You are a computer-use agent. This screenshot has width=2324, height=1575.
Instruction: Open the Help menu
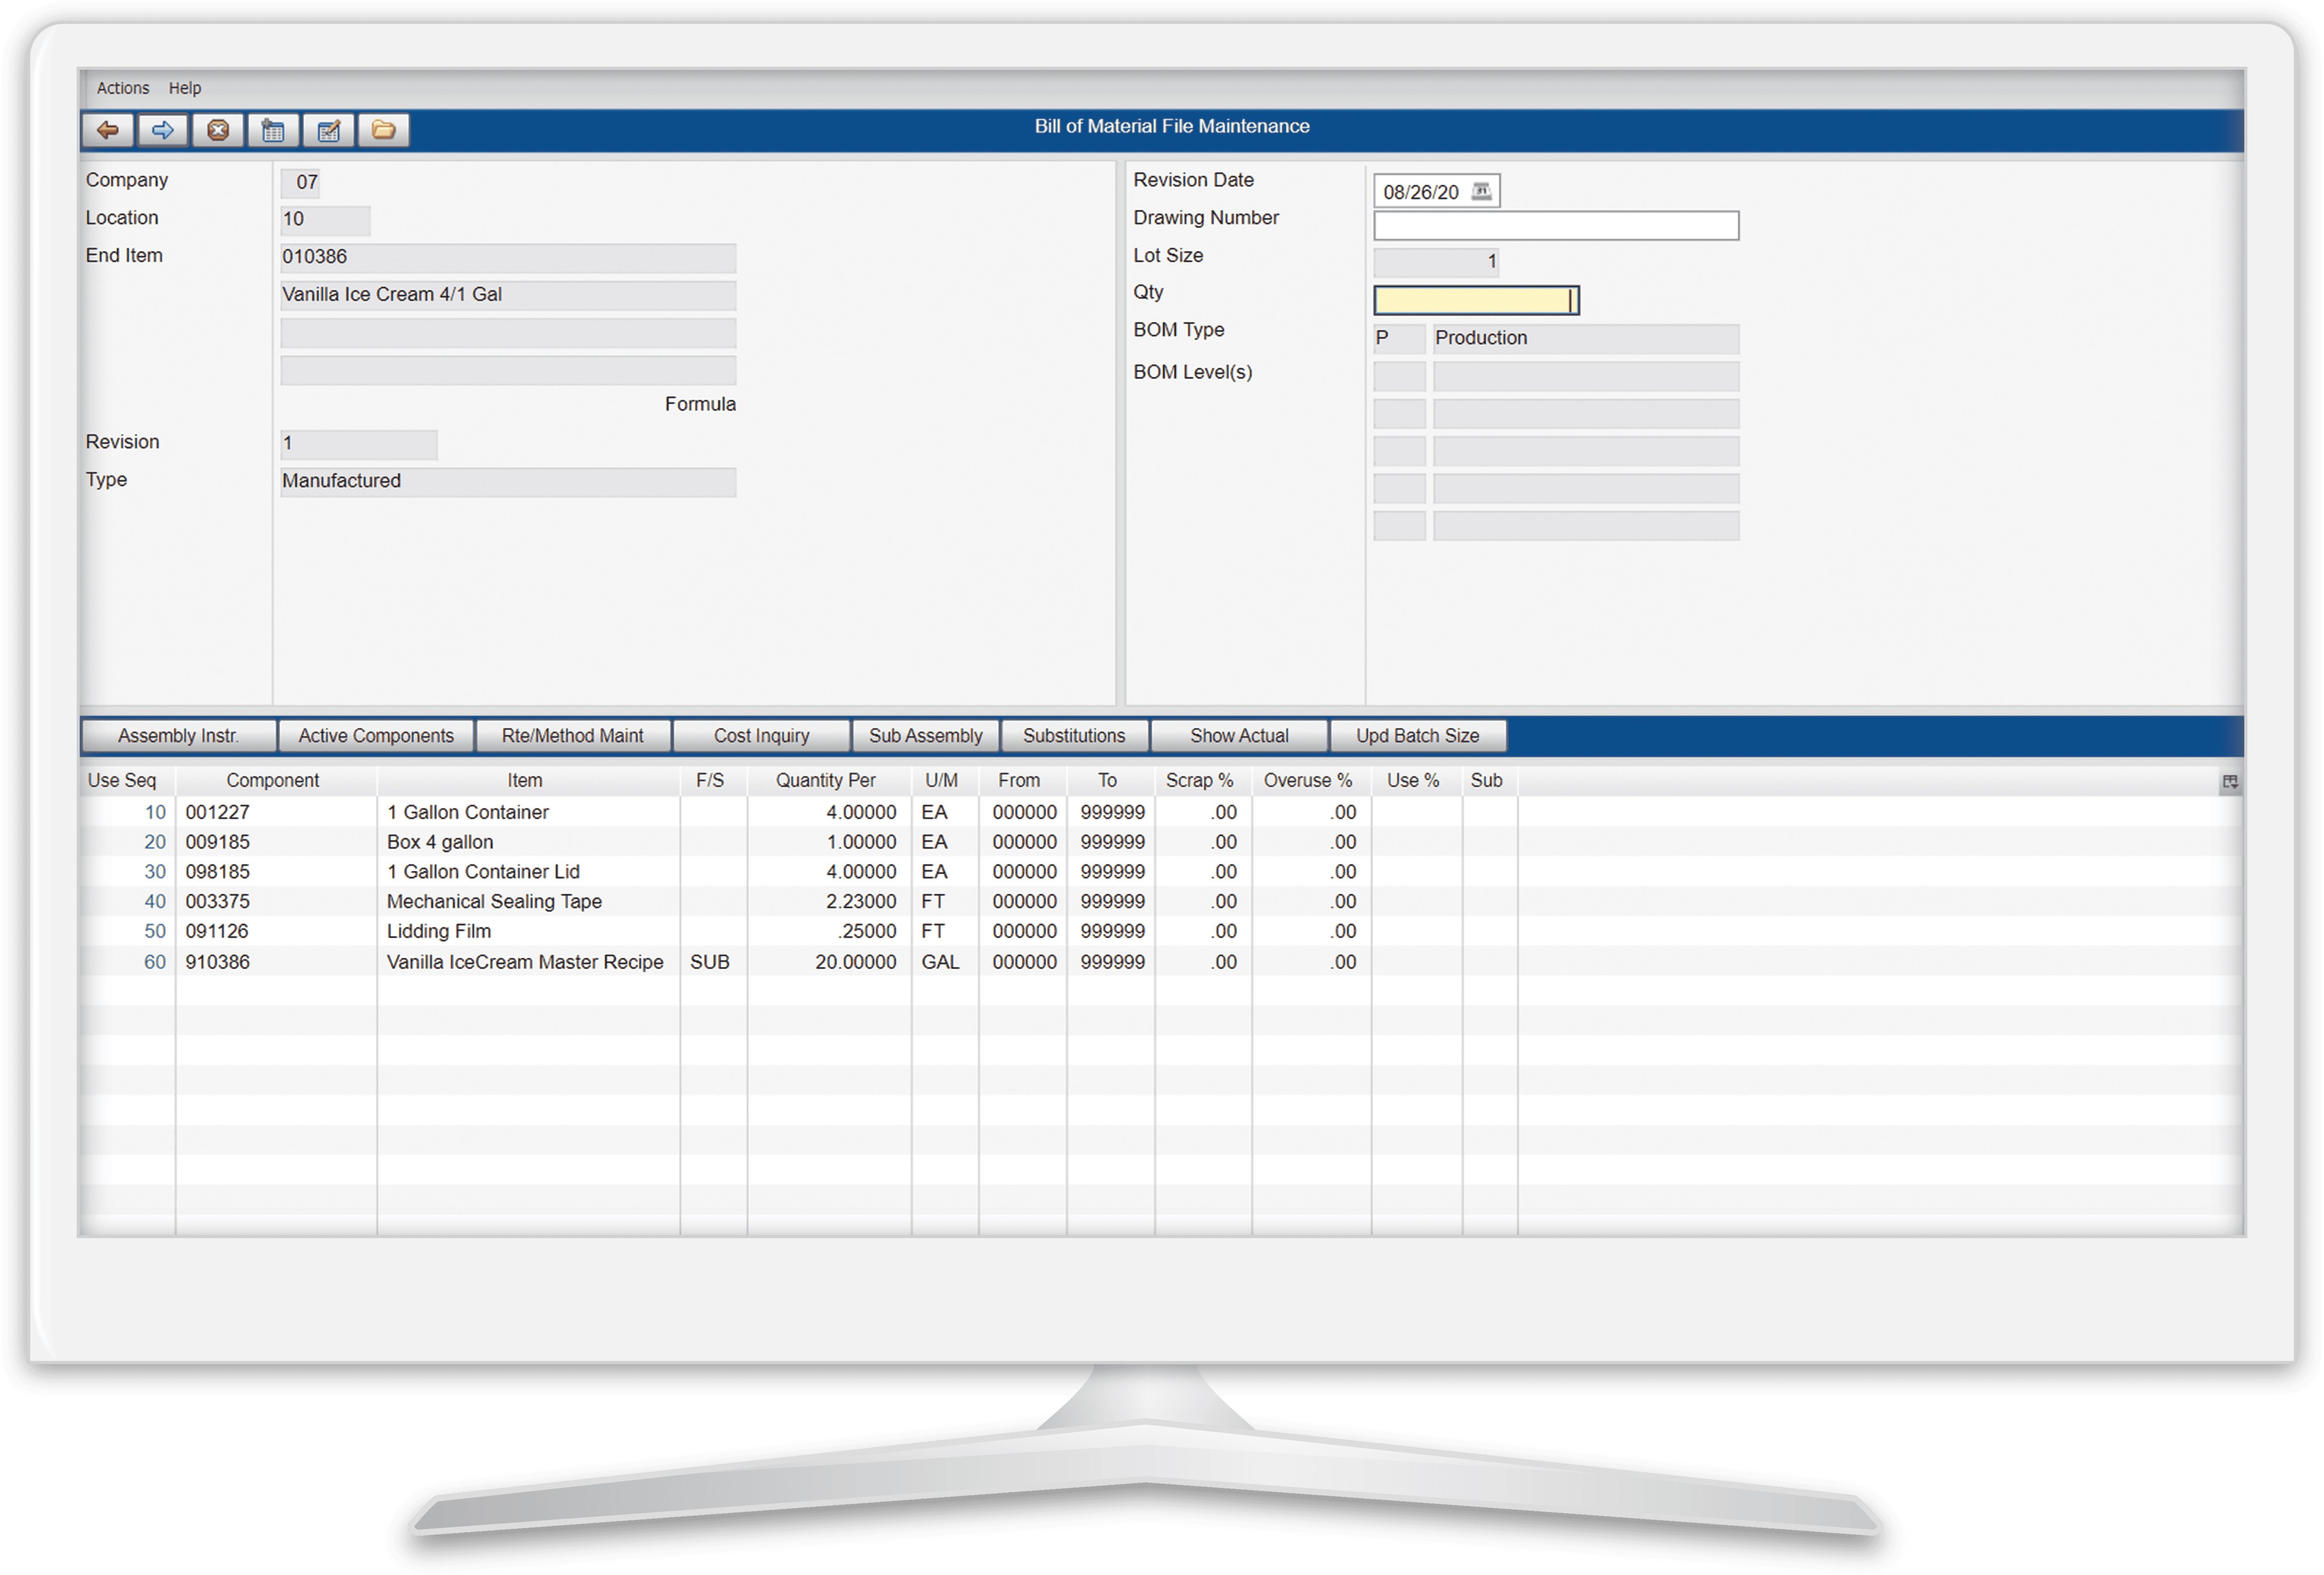(185, 88)
